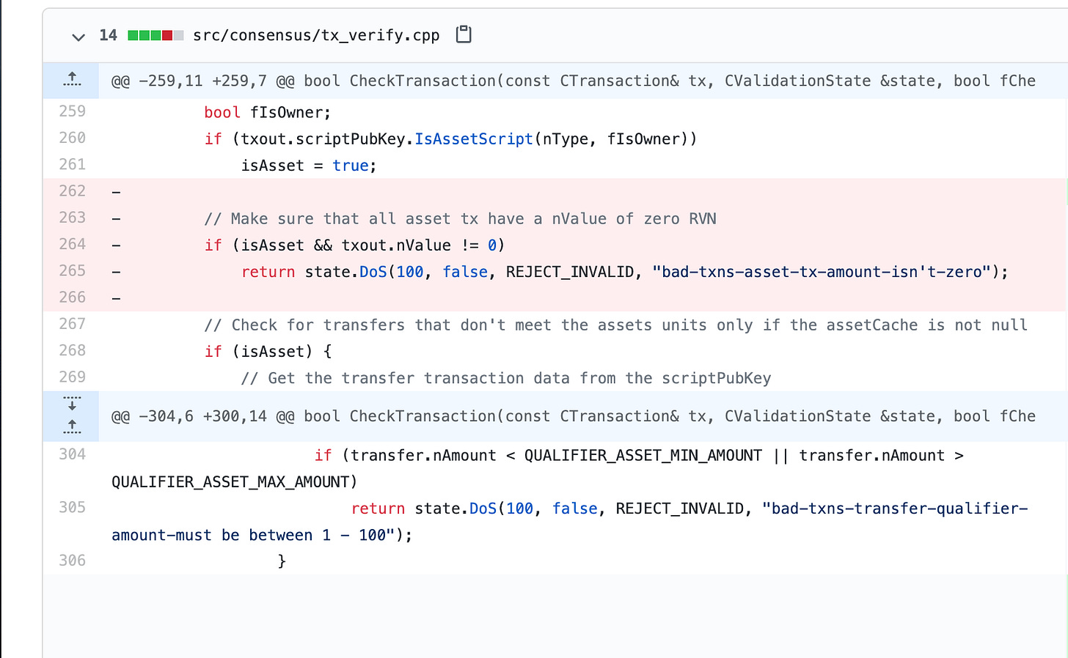Select deleted line number 262
Screen dimensions: 1068x658
click(72, 191)
